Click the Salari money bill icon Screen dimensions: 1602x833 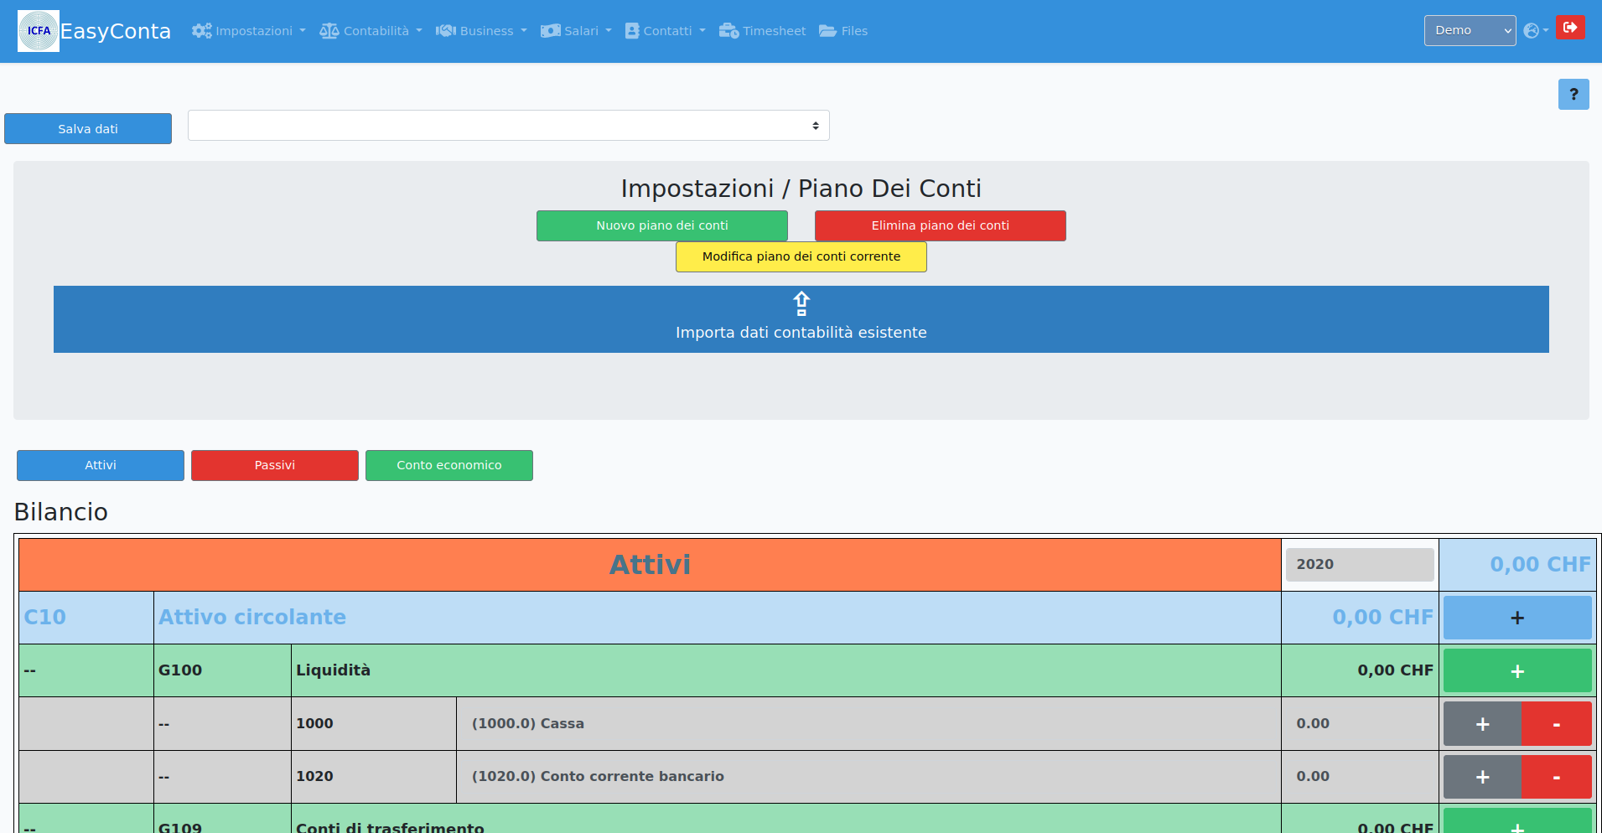(551, 31)
